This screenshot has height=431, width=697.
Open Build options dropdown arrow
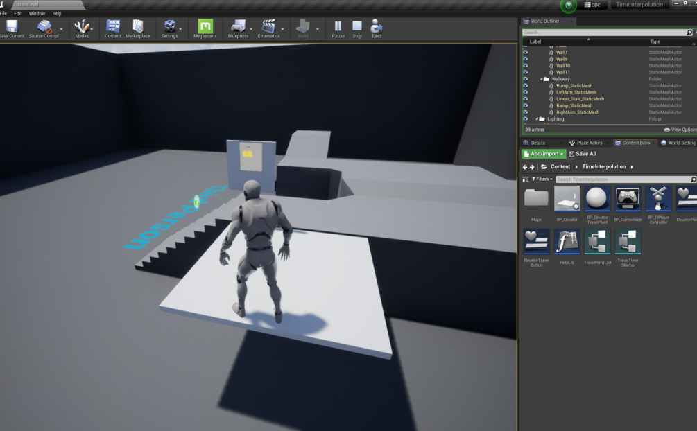point(318,29)
